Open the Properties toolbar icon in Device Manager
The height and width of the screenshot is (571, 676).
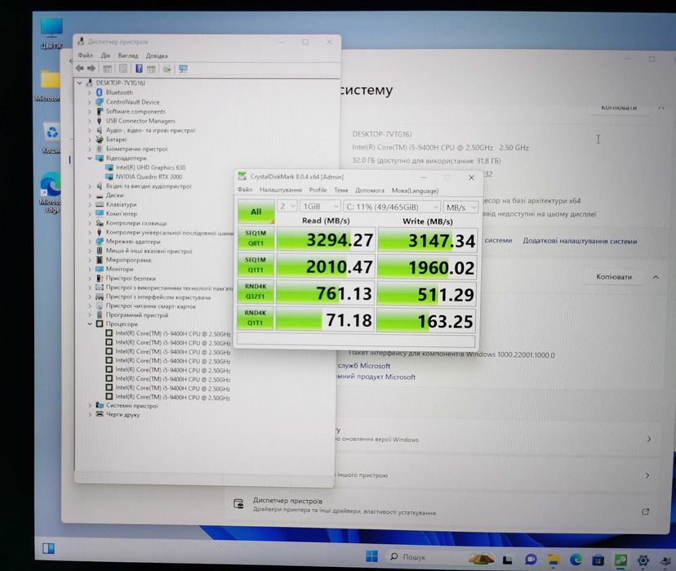(123, 69)
